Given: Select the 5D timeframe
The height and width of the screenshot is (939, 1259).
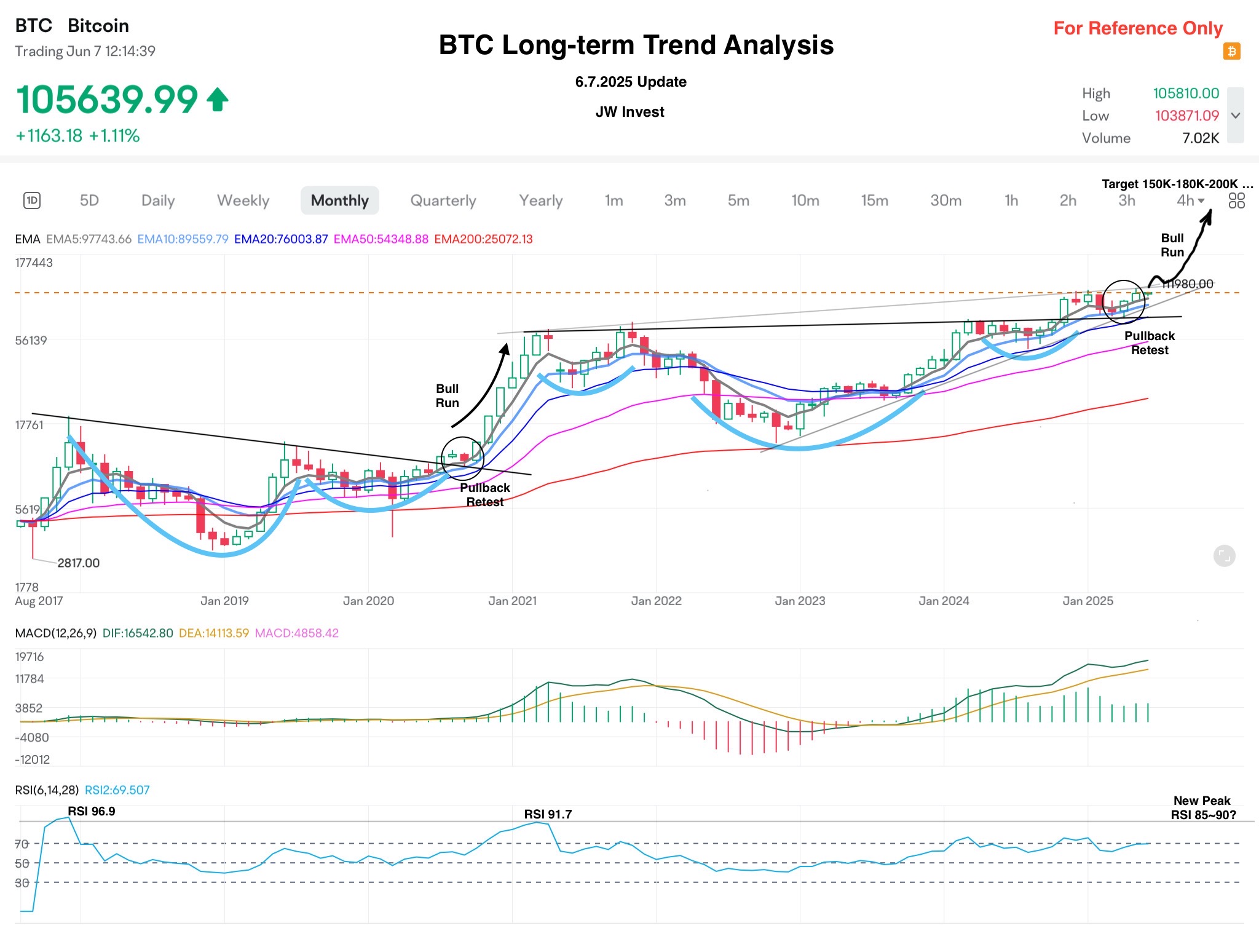Looking at the screenshot, I should [x=89, y=200].
